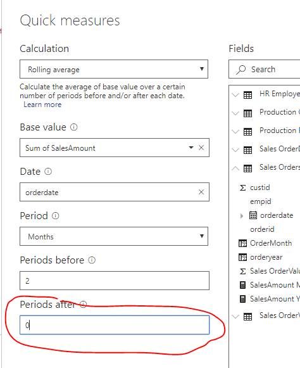Screen dimensions: 300x368
Task: Click the Periods after input box
Action: click(x=115, y=325)
